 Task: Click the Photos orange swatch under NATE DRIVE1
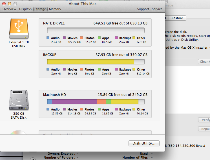[x=81, y=38]
